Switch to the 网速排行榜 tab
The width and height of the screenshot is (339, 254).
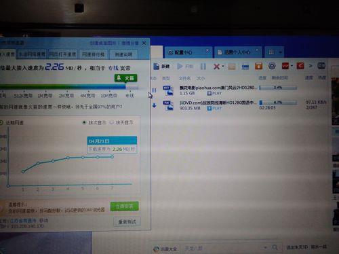click(x=94, y=54)
